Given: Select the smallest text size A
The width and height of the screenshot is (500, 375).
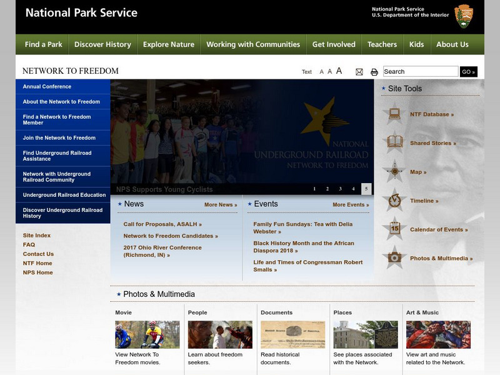Looking at the screenshot, I should 321,72.
